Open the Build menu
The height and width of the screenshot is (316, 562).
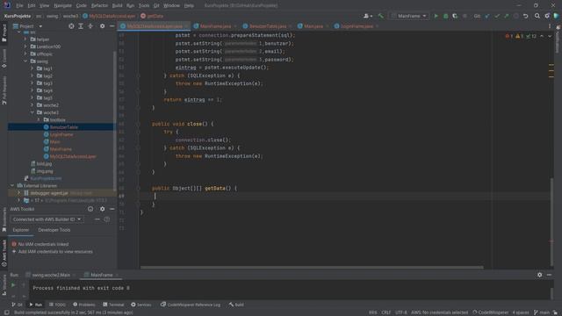117,6
